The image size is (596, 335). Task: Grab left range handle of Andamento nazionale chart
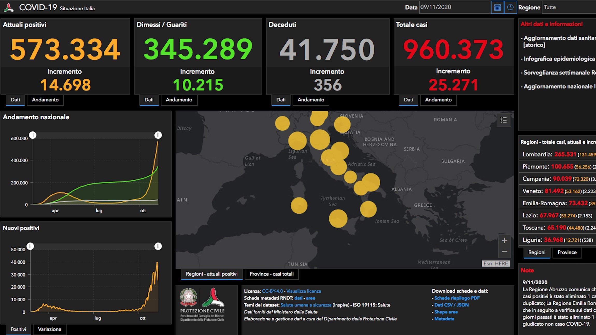pyautogui.click(x=33, y=135)
